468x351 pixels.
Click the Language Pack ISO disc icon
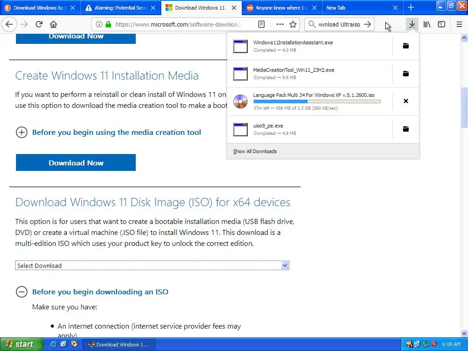240,101
